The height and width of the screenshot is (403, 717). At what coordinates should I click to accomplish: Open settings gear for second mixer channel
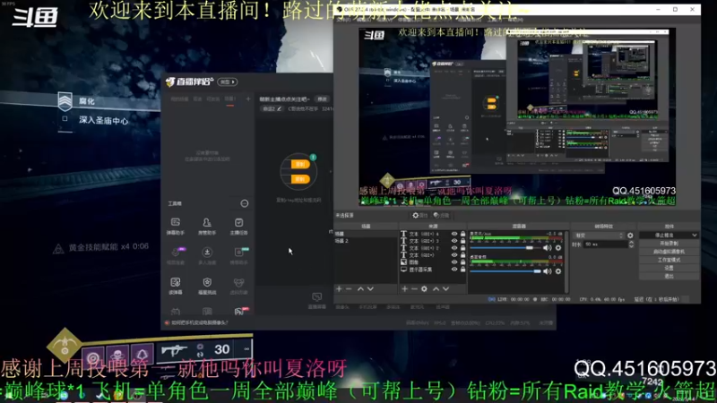pyautogui.click(x=558, y=271)
